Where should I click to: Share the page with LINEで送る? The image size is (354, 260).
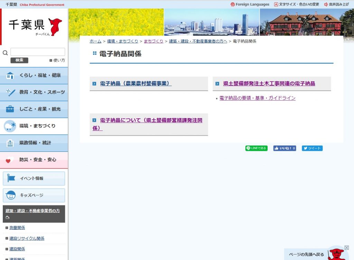(256, 148)
